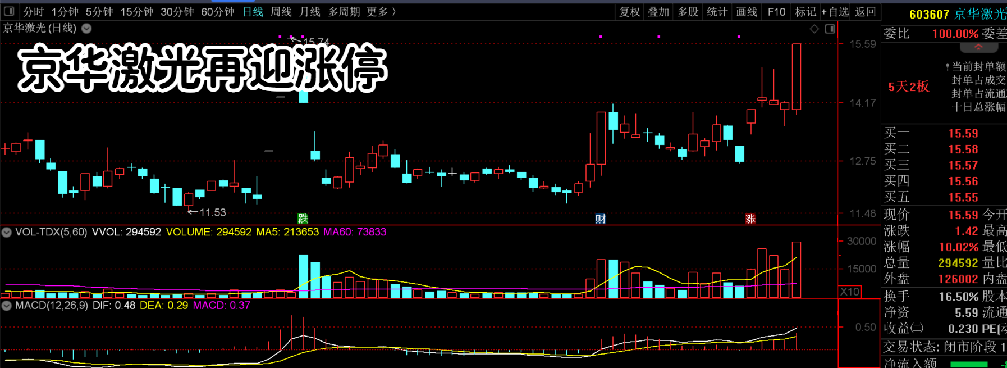The width and height of the screenshot is (1007, 368).
Task: Click the 总量 294592 value
Action: click(958, 263)
